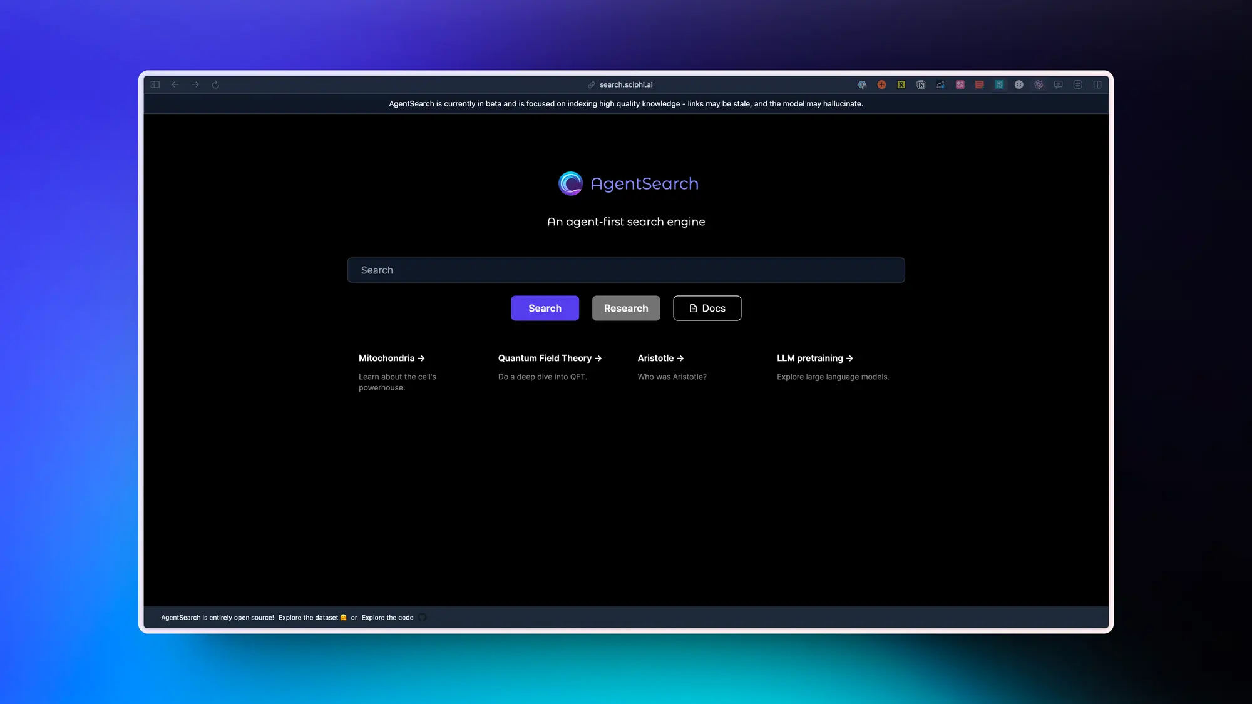
Task: Click the LLM pretraining topic link
Action: 814,359
